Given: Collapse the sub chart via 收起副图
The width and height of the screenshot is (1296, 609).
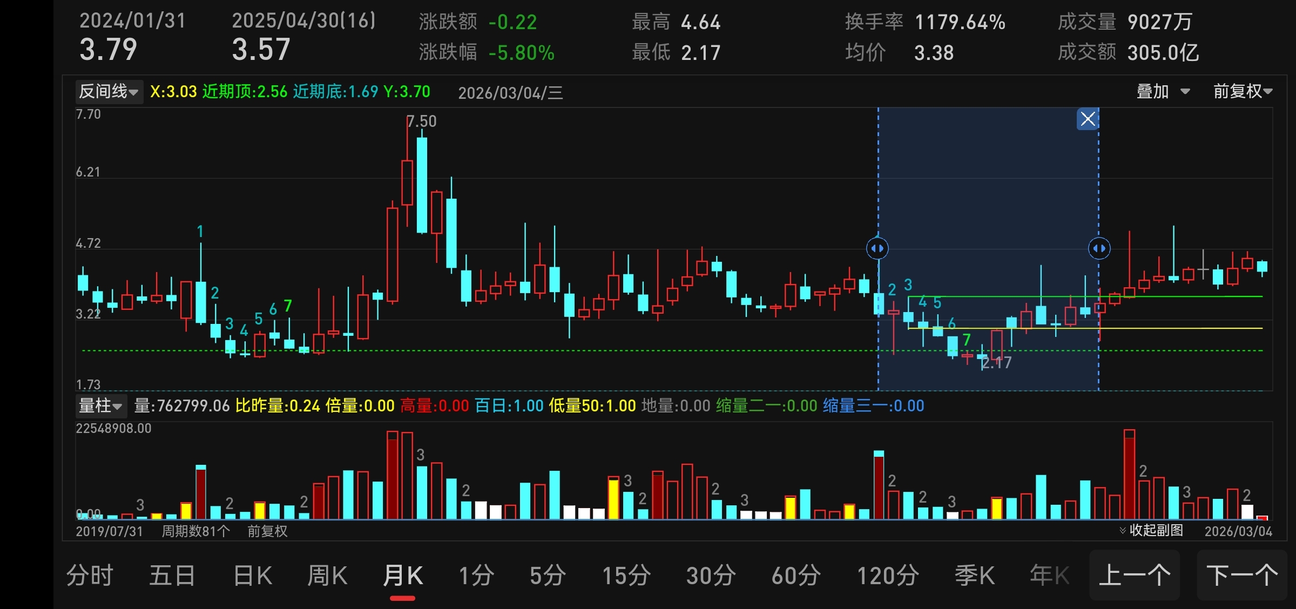Looking at the screenshot, I should [x=1151, y=530].
